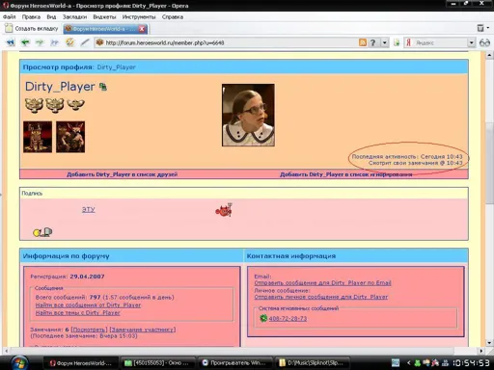Switch to D:\Music\Slipknot folder taskbar button
This screenshot has height=370, width=494.
point(312,363)
